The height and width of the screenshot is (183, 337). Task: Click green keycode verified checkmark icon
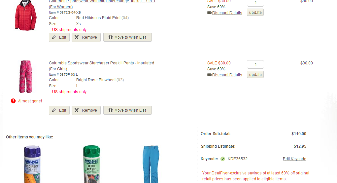(x=223, y=159)
